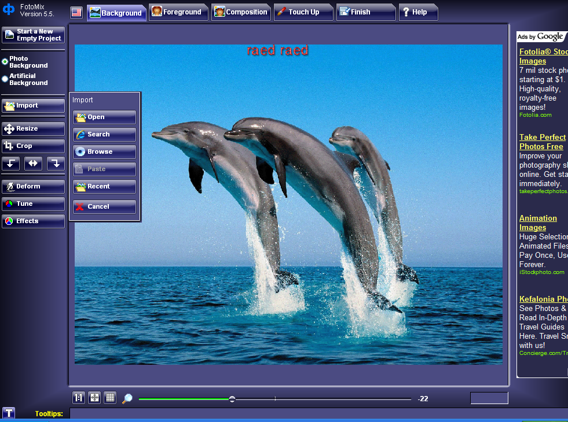The height and width of the screenshot is (422, 568).
Task: Click the US flag language icon
Action: pyautogui.click(x=76, y=12)
